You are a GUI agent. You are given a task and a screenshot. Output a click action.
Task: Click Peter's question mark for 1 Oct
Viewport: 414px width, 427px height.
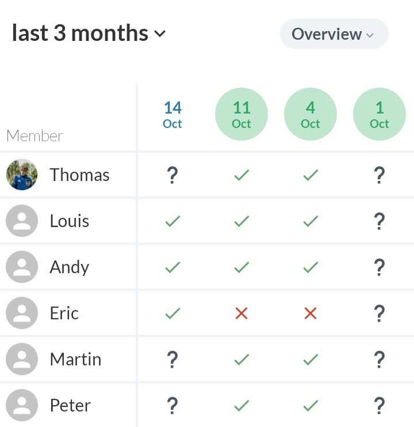pos(379,406)
